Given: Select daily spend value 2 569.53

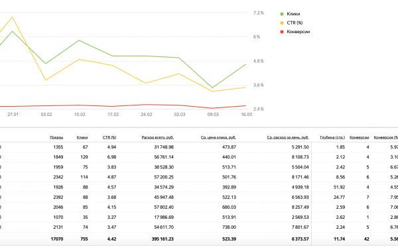Looking at the screenshot, I should 300,217.
